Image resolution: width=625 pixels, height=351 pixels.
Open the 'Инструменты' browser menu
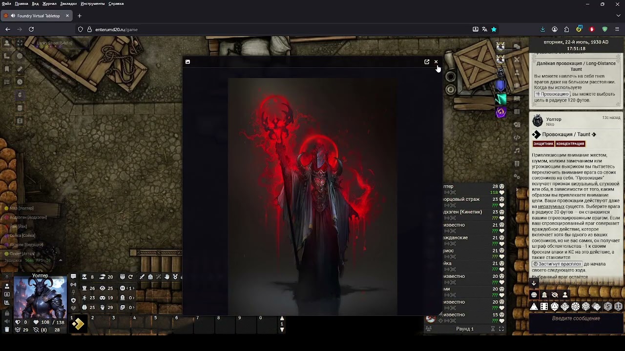[93, 3]
